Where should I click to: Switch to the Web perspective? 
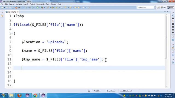pos(171,8)
